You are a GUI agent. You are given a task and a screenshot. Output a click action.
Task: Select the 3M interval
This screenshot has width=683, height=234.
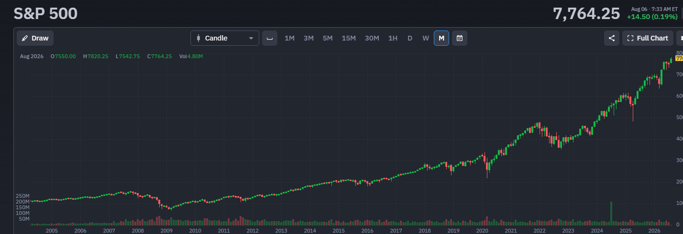coord(308,38)
